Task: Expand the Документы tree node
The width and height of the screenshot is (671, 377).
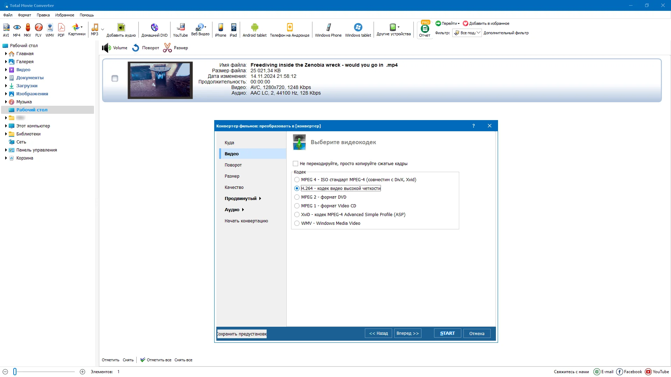Action: pyautogui.click(x=6, y=78)
